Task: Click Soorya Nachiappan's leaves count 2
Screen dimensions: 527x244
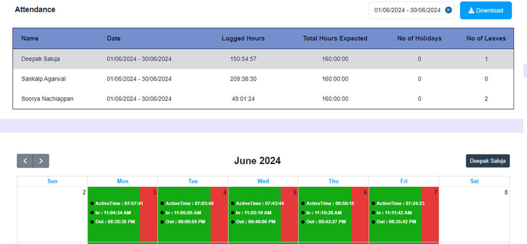Action: point(486,99)
